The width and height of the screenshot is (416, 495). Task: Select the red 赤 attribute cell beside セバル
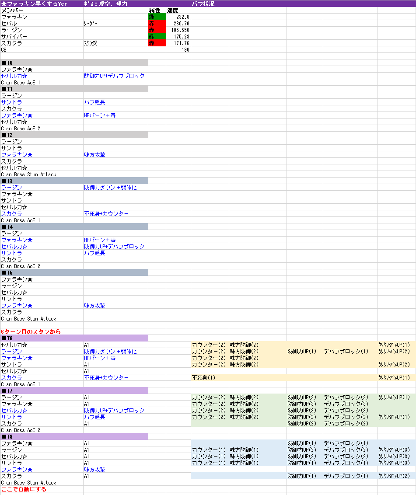pos(156,23)
